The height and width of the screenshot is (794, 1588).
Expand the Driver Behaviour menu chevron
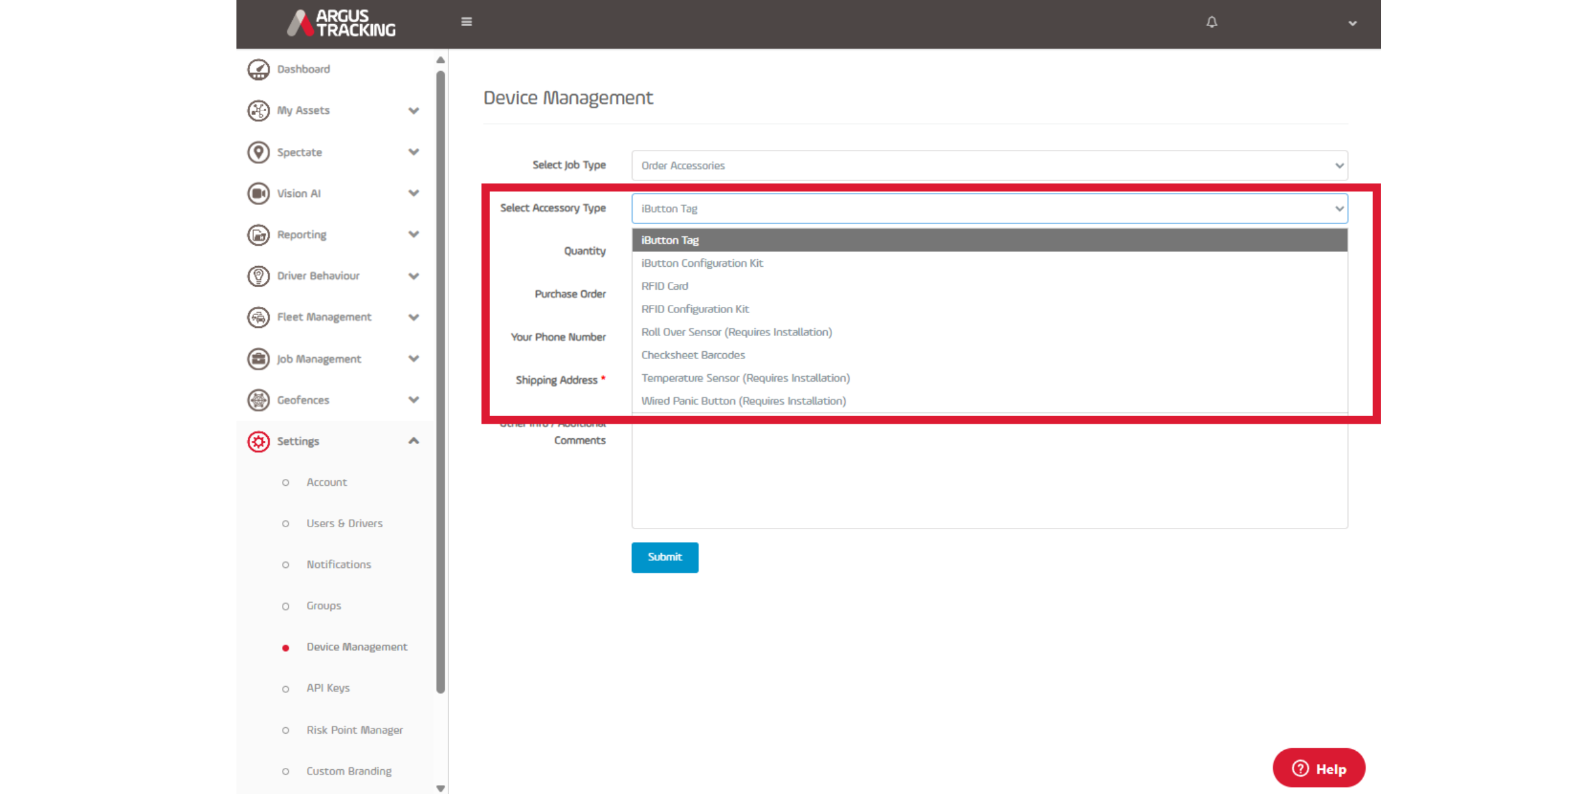tap(414, 276)
